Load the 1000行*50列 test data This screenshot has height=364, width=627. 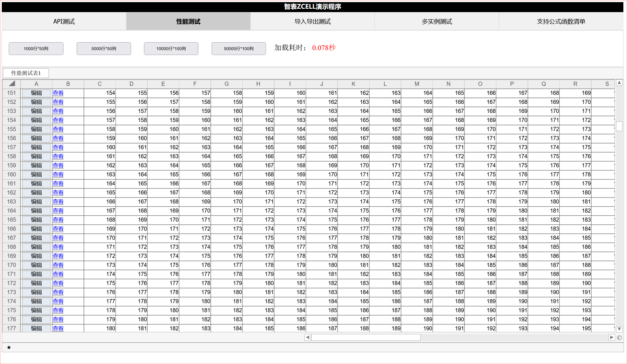point(36,49)
